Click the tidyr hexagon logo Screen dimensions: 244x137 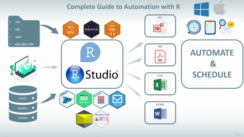point(112,29)
